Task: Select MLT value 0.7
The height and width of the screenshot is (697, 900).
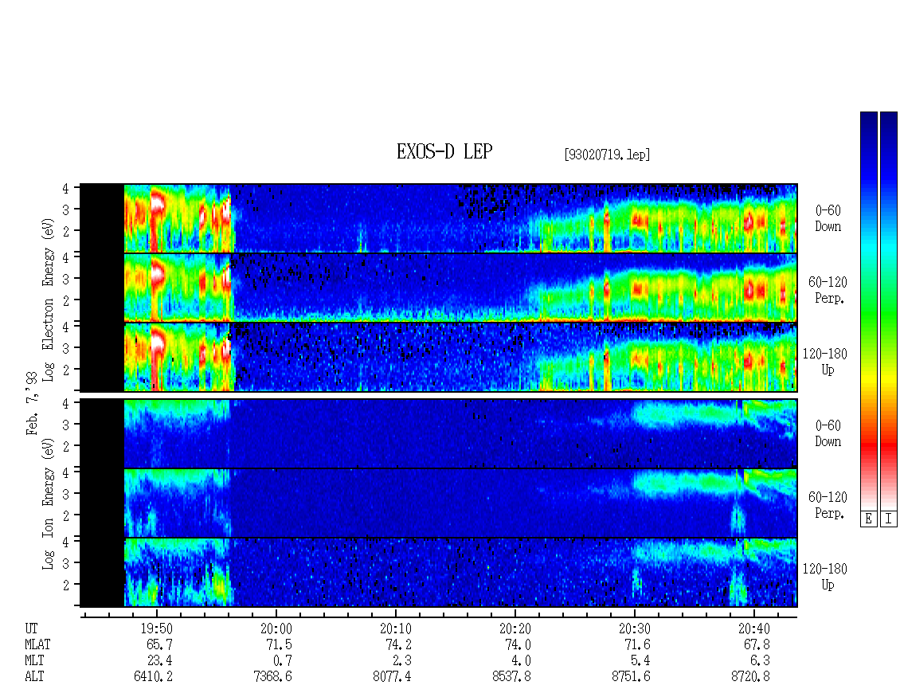Action: 283,661
